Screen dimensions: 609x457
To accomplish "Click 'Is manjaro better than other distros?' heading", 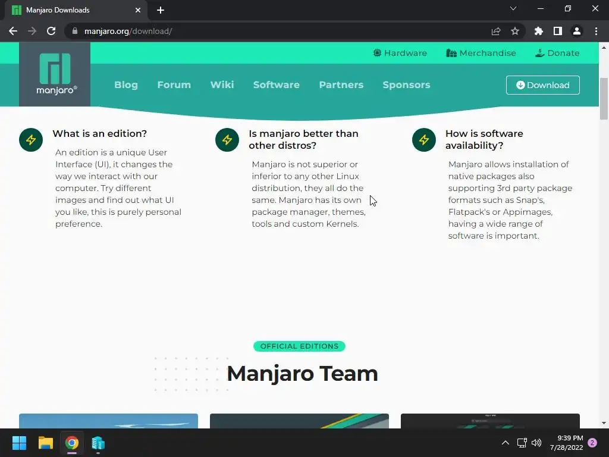I will (x=303, y=139).
